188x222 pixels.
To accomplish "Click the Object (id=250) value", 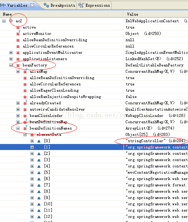I will [143, 34].
